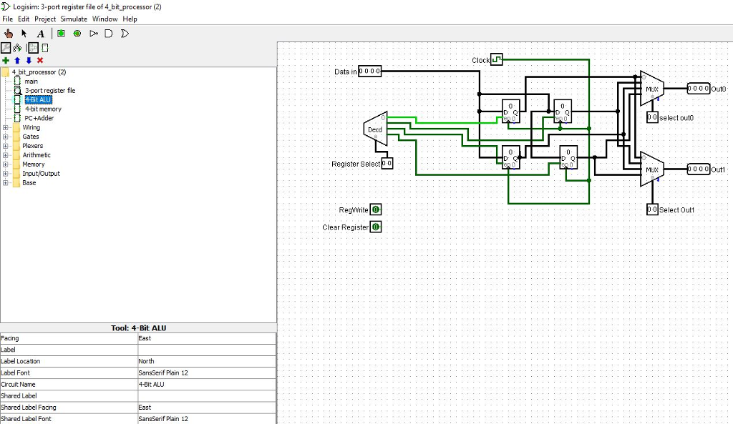Toggle the Clear Register input pin

(376, 227)
